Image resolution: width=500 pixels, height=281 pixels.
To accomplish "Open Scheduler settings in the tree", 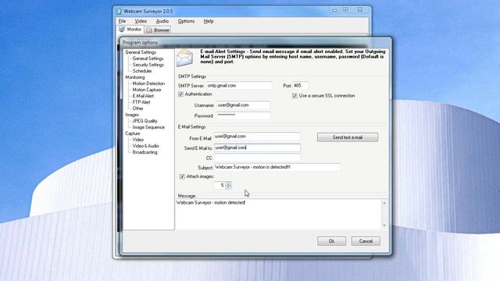I will coord(142,71).
